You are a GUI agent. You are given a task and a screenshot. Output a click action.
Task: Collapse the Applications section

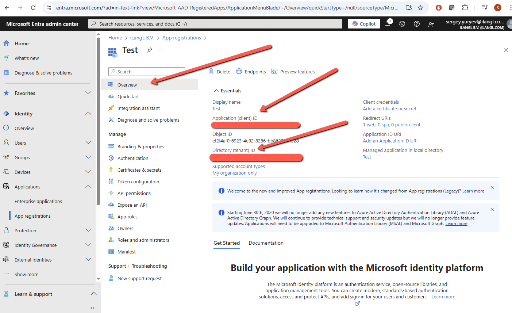click(x=88, y=186)
